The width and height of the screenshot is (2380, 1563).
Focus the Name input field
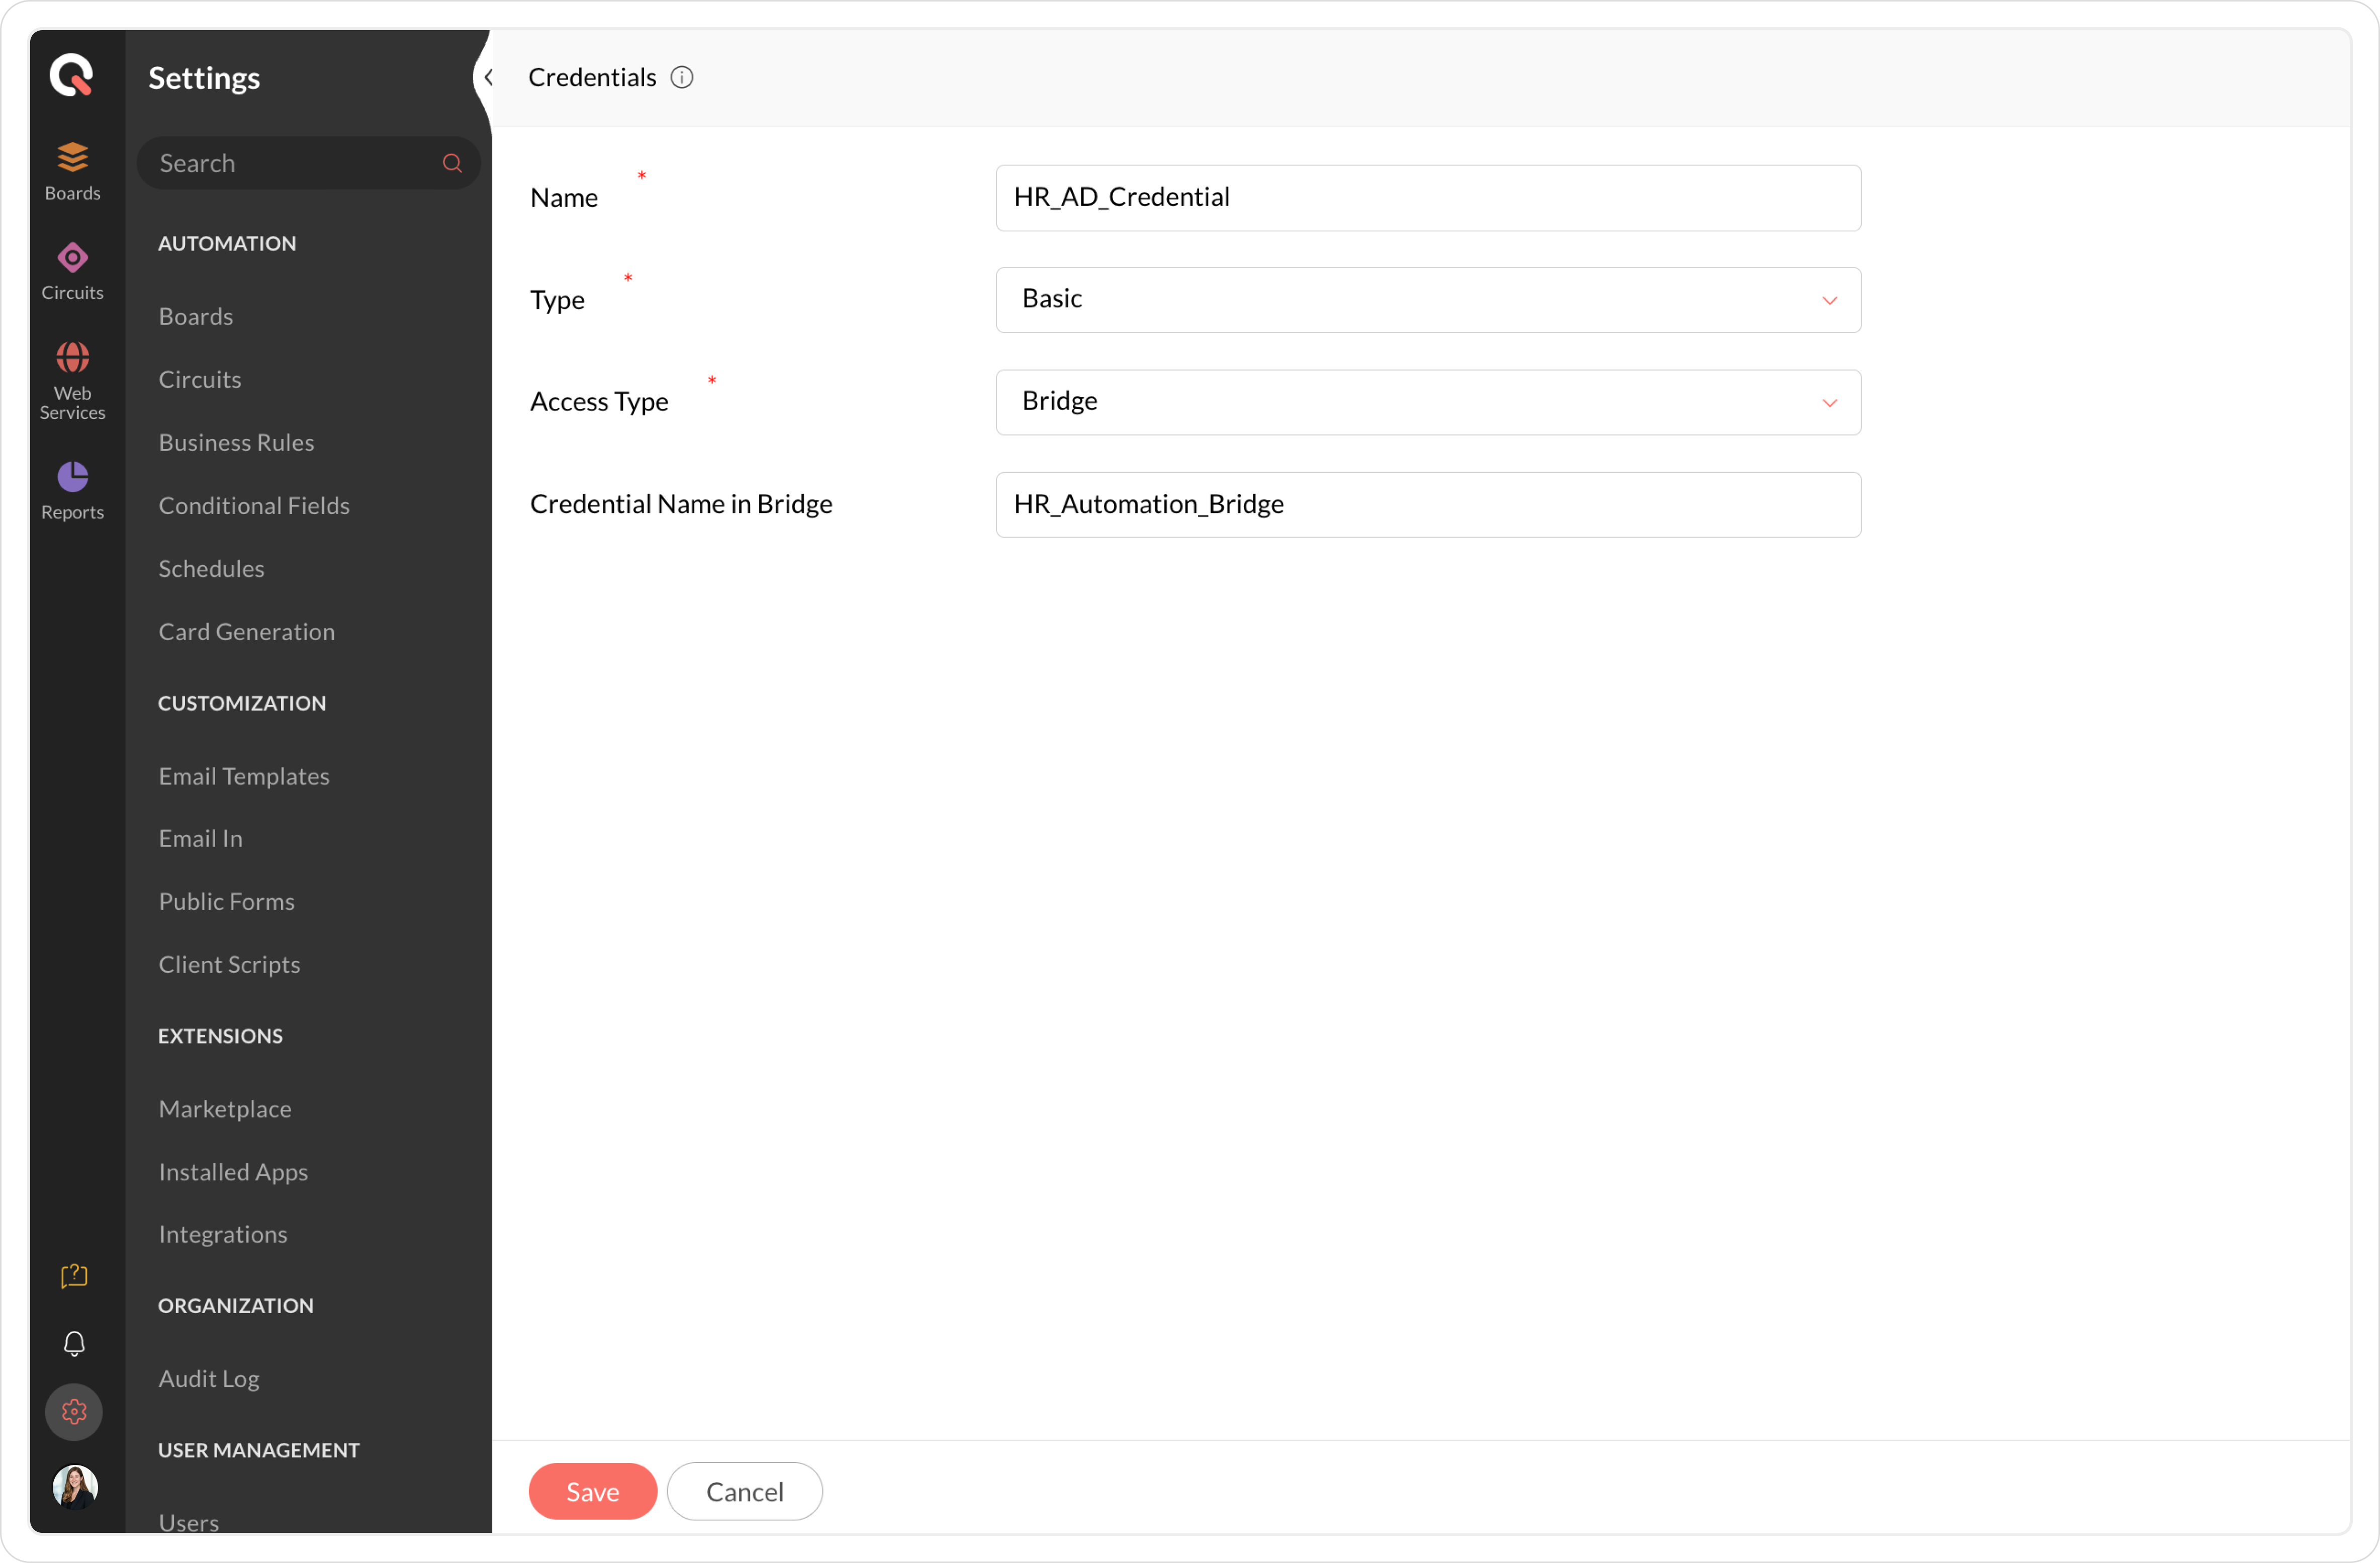point(1428,197)
